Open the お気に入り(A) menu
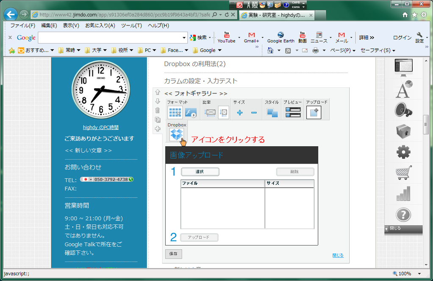The width and height of the screenshot is (433, 281). (100, 25)
